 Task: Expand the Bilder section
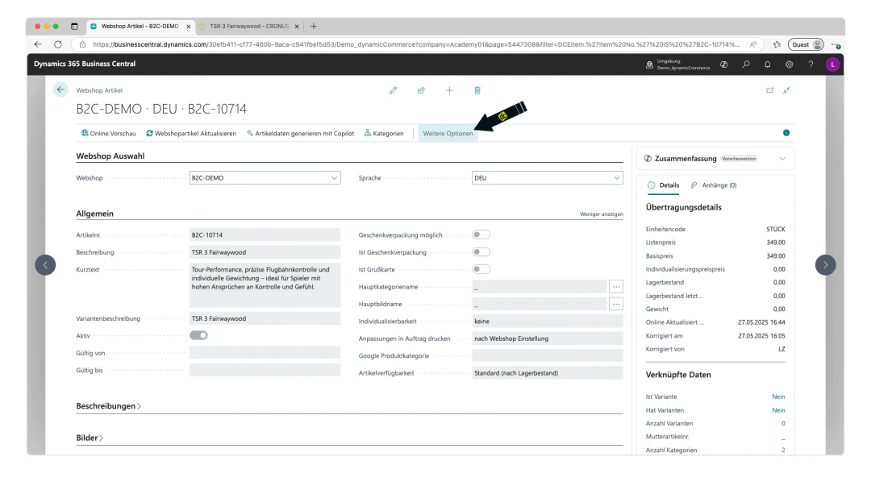(90, 438)
